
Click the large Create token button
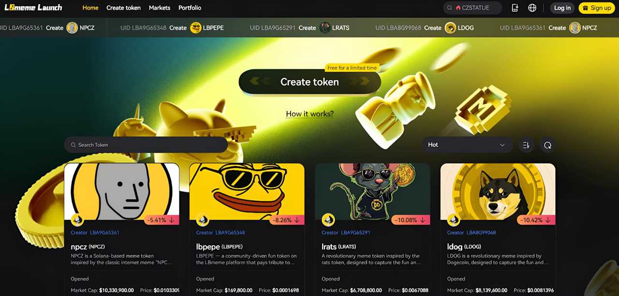[x=309, y=82]
